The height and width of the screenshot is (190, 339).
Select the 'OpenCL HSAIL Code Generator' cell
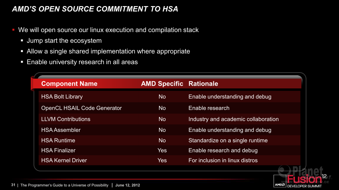tap(81, 108)
